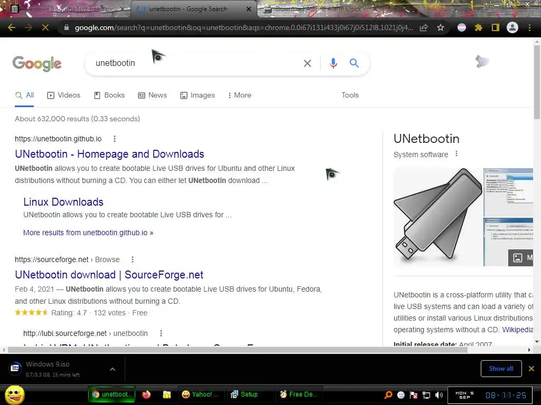The height and width of the screenshot is (405, 541).
Task: Open the file folder taskbar icon
Action: pos(166,394)
